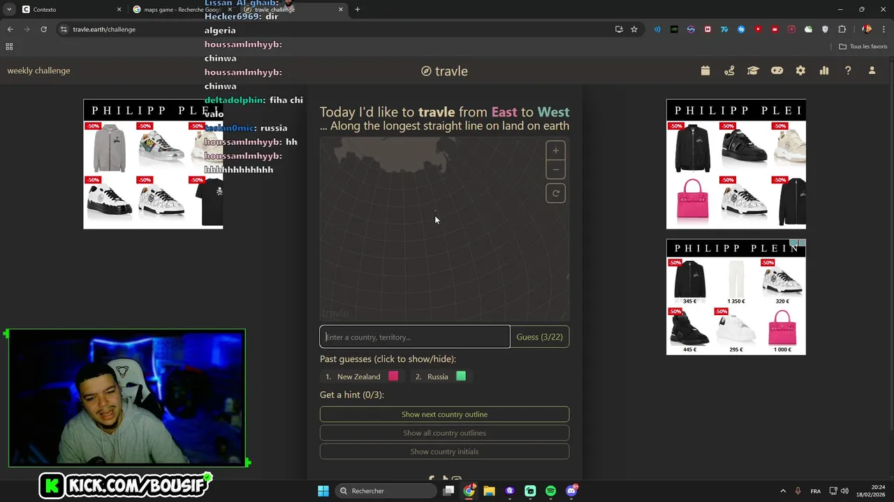Zoom out on the map with minus button
Screen dimensions: 894x502
pyautogui.click(x=555, y=169)
